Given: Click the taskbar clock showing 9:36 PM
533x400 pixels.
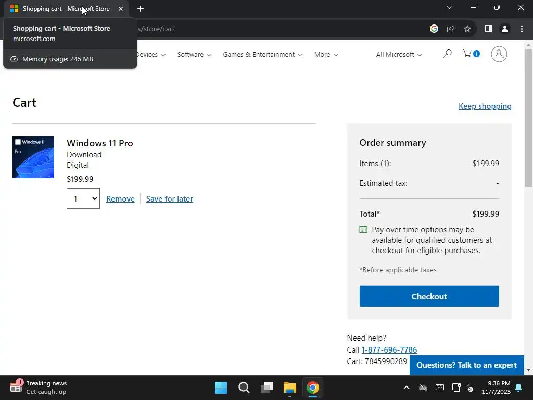Looking at the screenshot, I should 496,387.
